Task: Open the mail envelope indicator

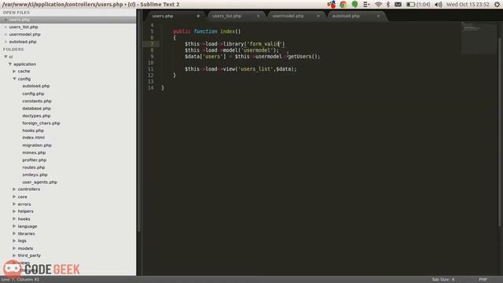Action: click(x=398, y=4)
